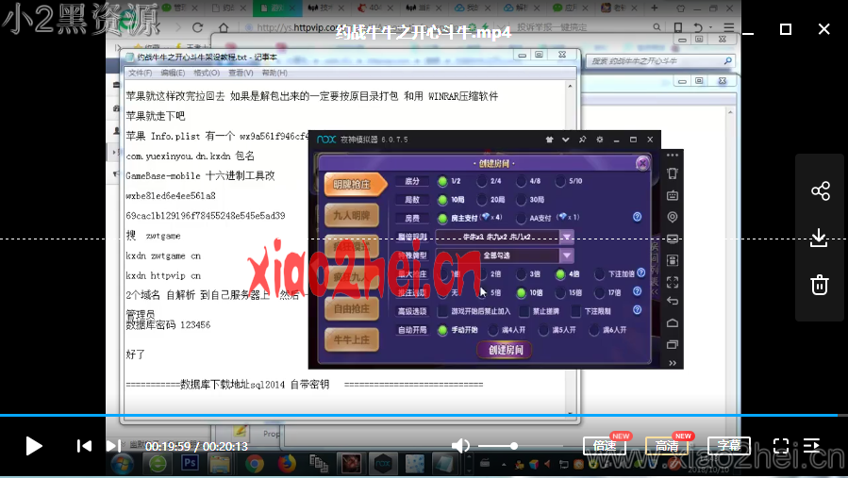Screen dimensions: 848x478
Task: Choose the 20局 rounds option
Action: 481,200
